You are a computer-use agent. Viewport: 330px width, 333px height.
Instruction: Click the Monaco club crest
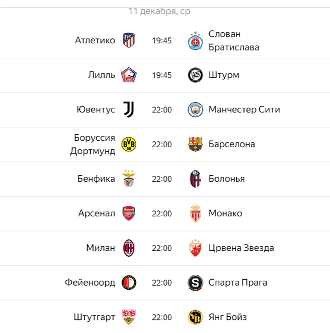point(195,213)
